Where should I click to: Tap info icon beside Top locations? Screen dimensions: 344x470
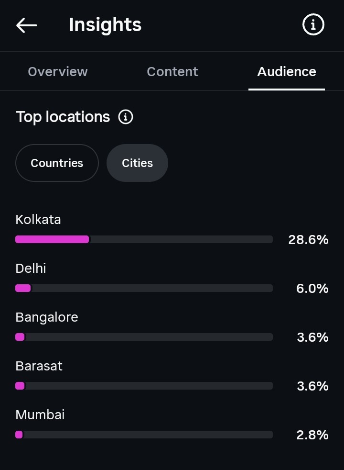126,117
